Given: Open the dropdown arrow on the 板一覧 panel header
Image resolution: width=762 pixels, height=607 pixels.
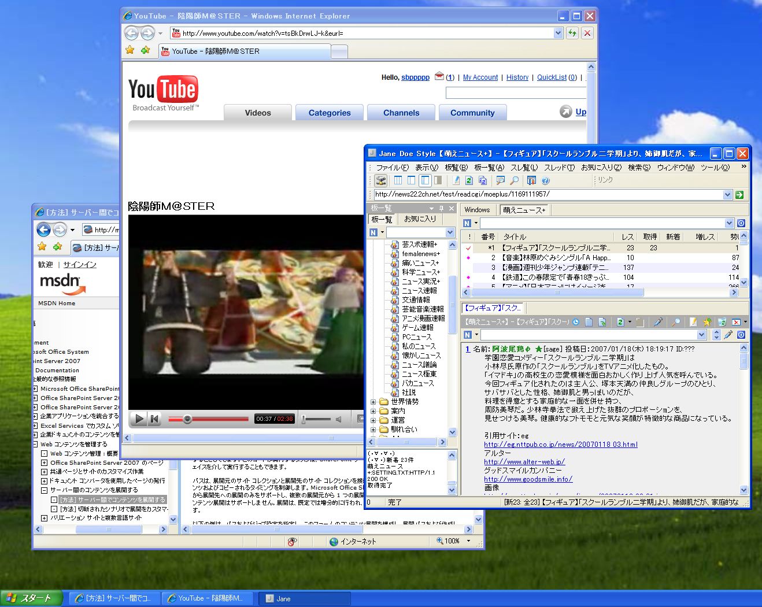Looking at the screenshot, I should pos(431,208).
